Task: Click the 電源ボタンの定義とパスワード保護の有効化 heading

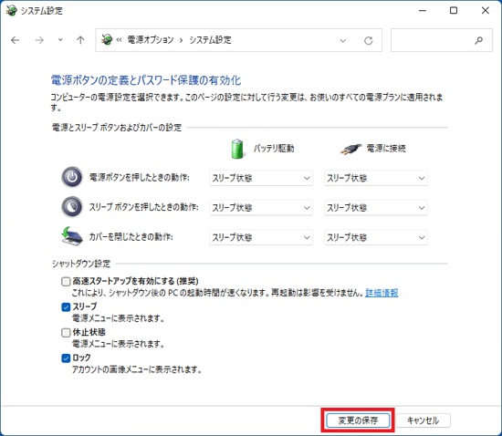Action: coord(146,80)
